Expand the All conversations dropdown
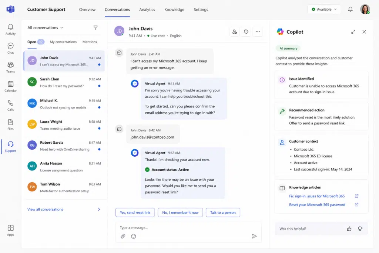The image size is (379, 253). coord(45,27)
